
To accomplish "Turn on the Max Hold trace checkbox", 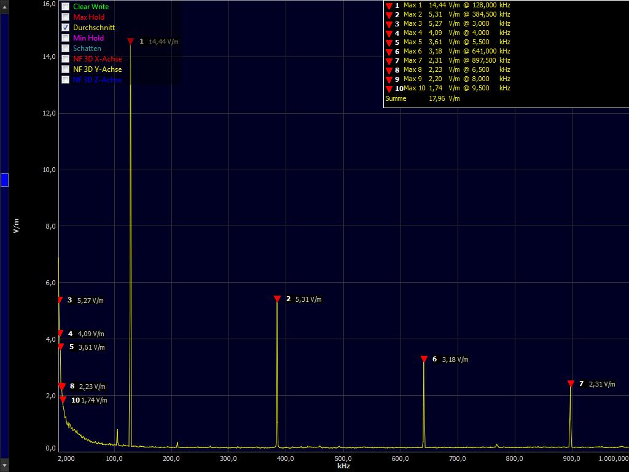I will (65, 17).
